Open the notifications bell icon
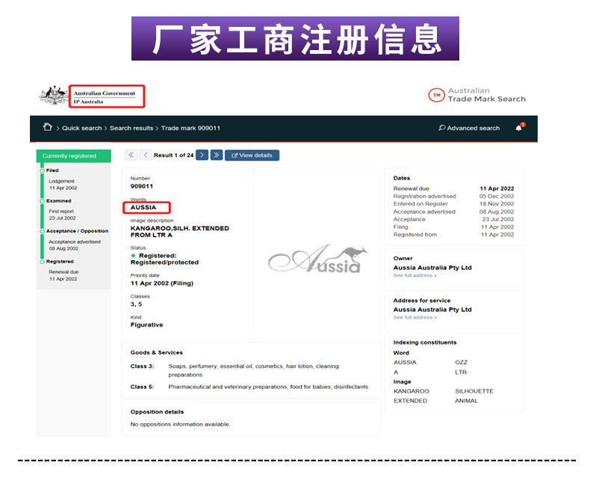Viewport: 590px width, 480px height. 520,127
